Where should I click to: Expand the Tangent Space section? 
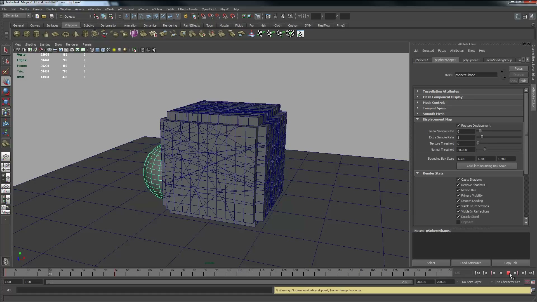468,108
